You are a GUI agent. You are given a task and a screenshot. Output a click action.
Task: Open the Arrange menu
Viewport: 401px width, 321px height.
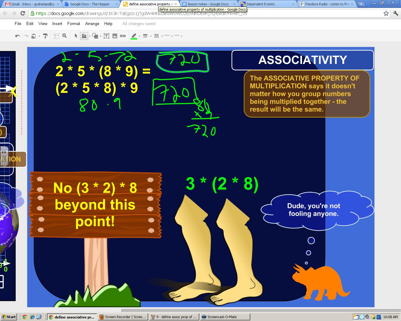tap(92, 24)
